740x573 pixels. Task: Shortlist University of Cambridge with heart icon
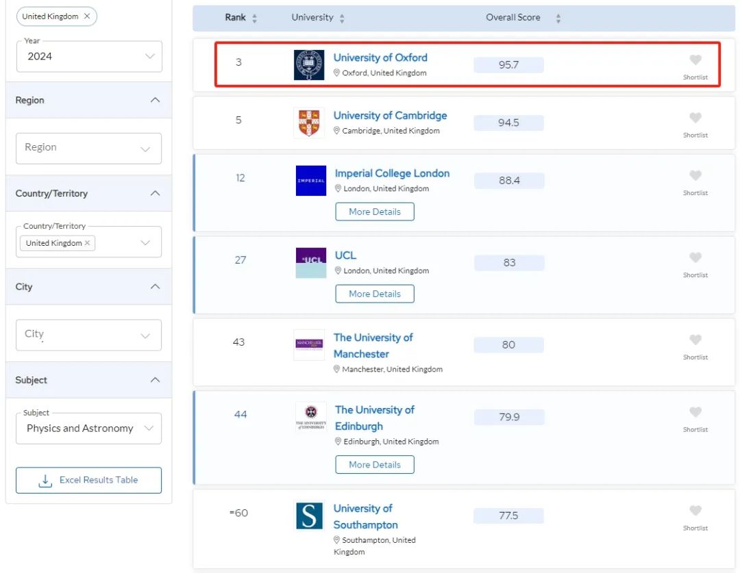pyautogui.click(x=695, y=118)
